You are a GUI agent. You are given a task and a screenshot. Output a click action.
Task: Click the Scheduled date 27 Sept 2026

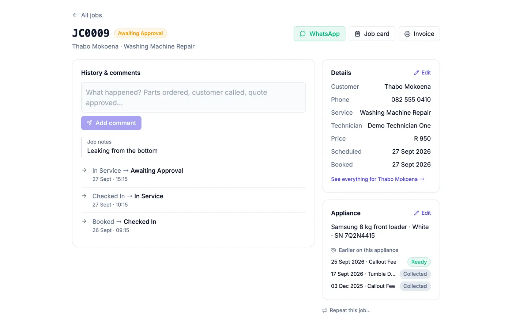pyautogui.click(x=411, y=152)
